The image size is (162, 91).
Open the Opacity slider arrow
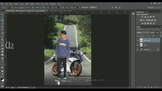(x=160, y=33)
